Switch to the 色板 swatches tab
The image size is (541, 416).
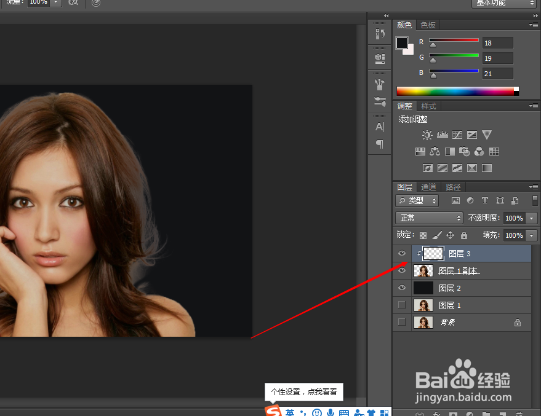[428, 25]
